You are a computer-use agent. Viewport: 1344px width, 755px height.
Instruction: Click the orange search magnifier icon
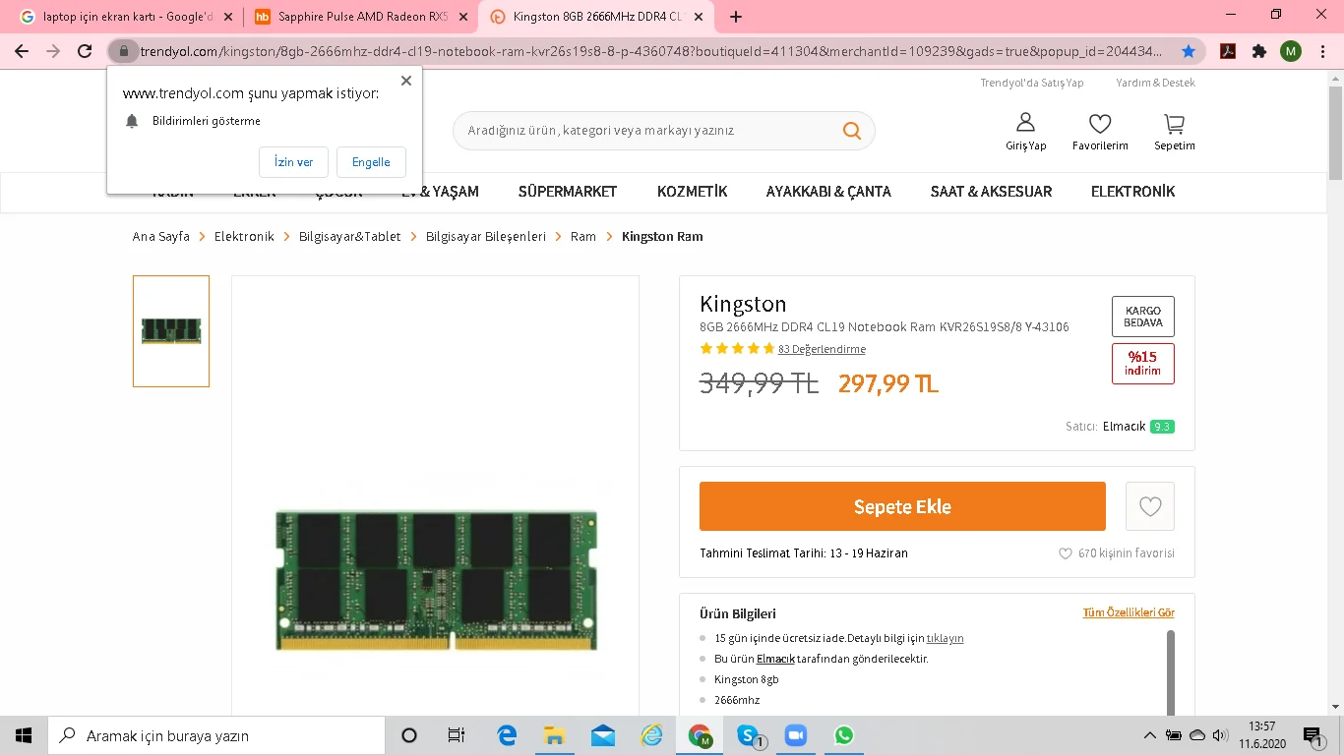852,131
